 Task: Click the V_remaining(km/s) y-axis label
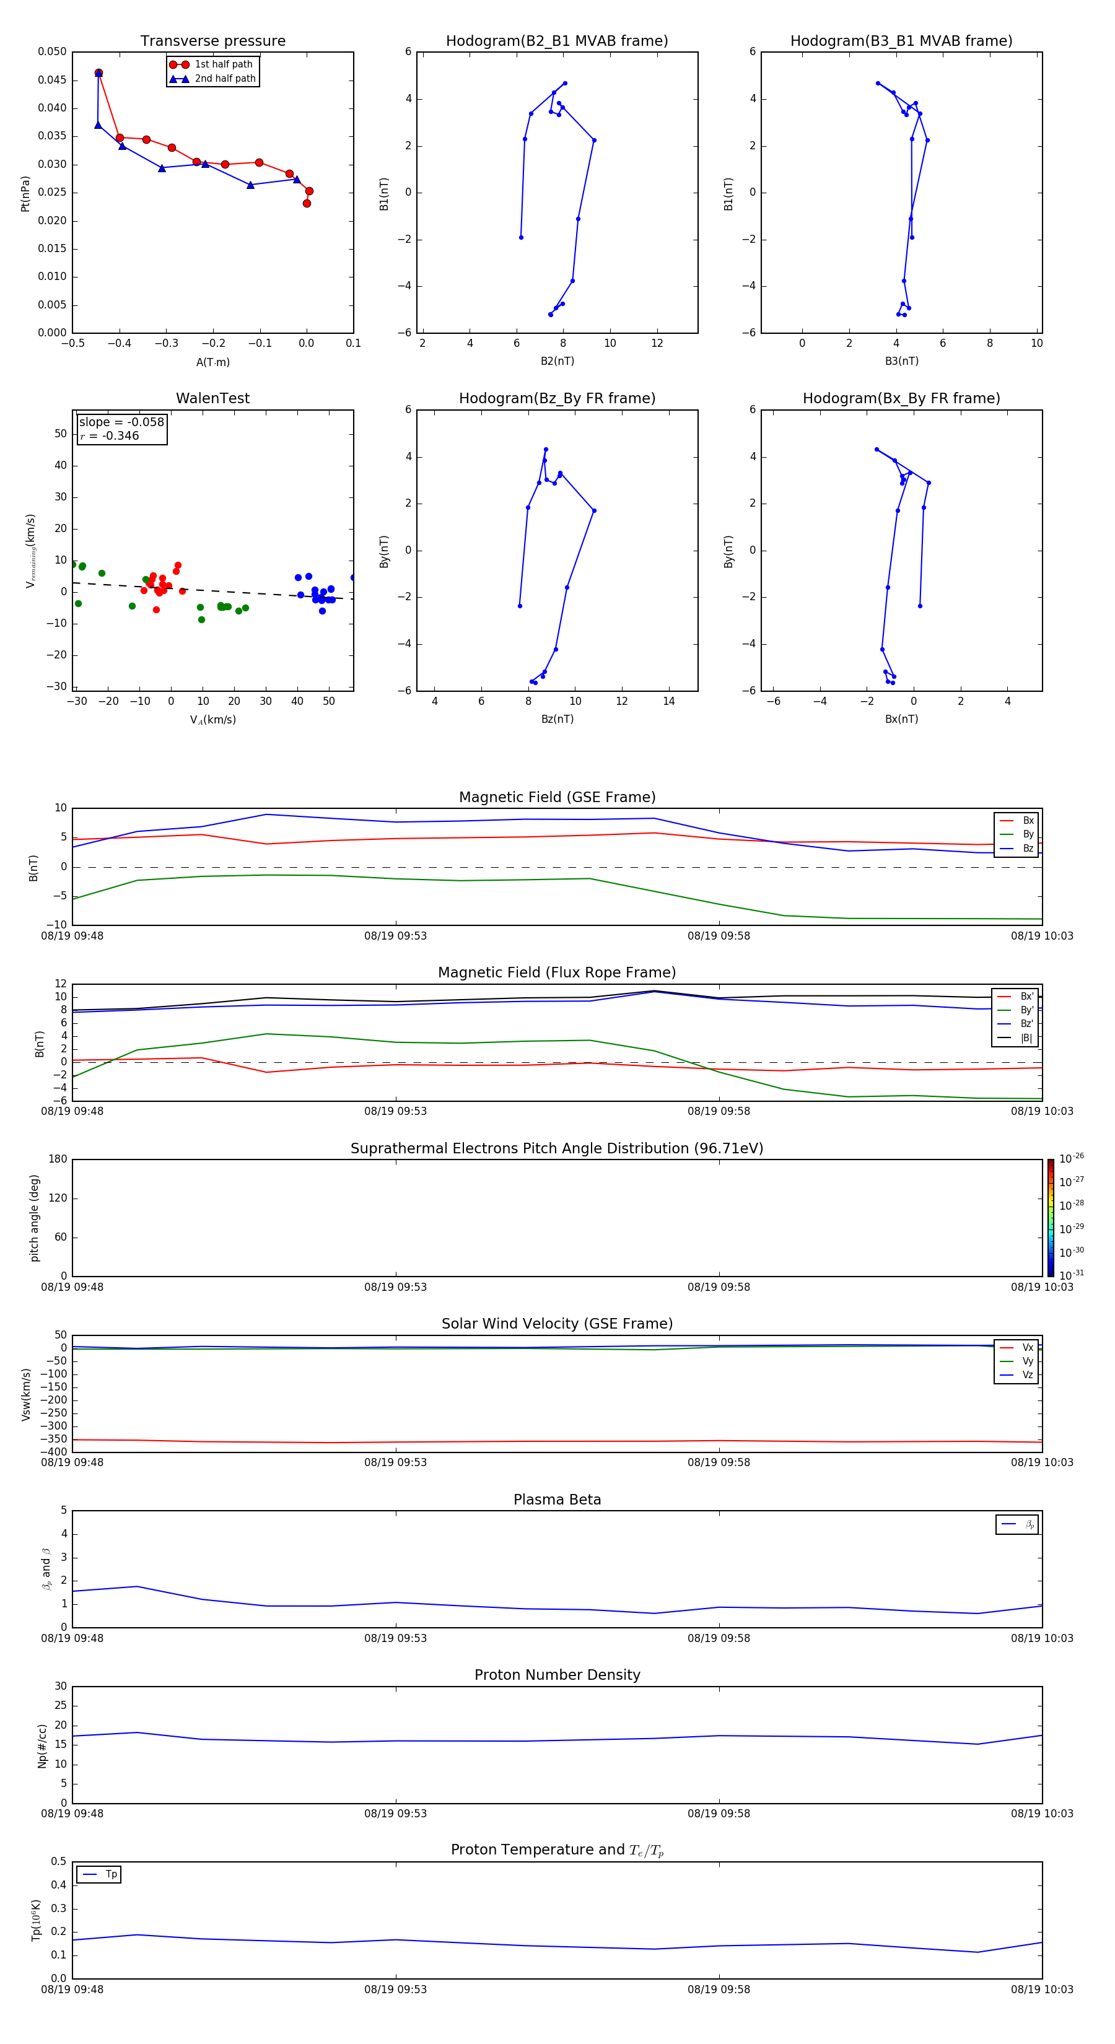[x=30, y=551]
